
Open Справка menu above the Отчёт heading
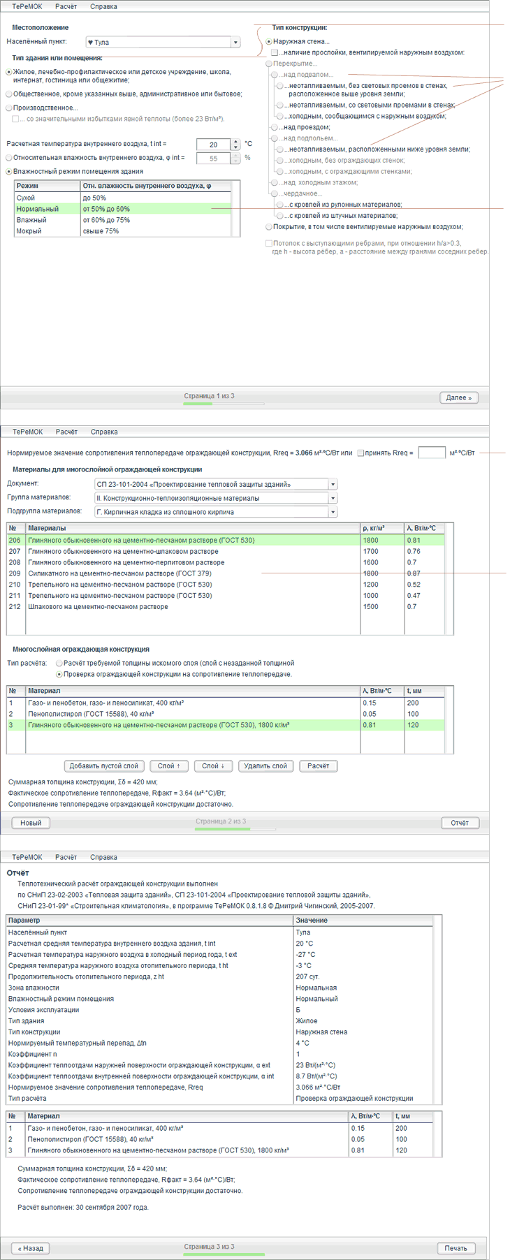click(x=103, y=857)
